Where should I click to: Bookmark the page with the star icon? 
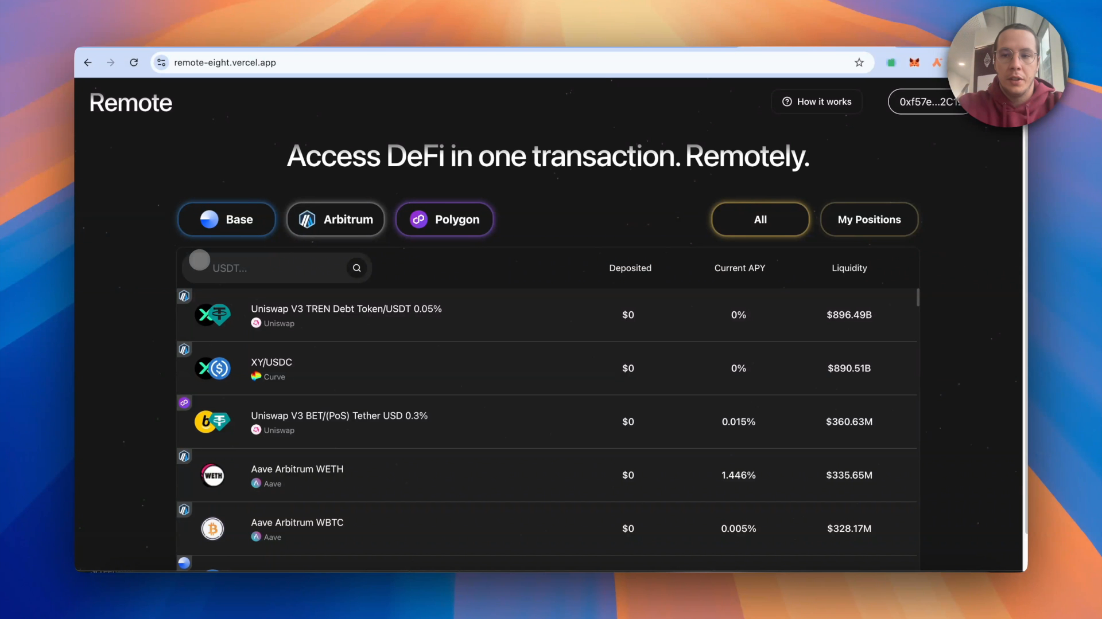[x=859, y=62]
